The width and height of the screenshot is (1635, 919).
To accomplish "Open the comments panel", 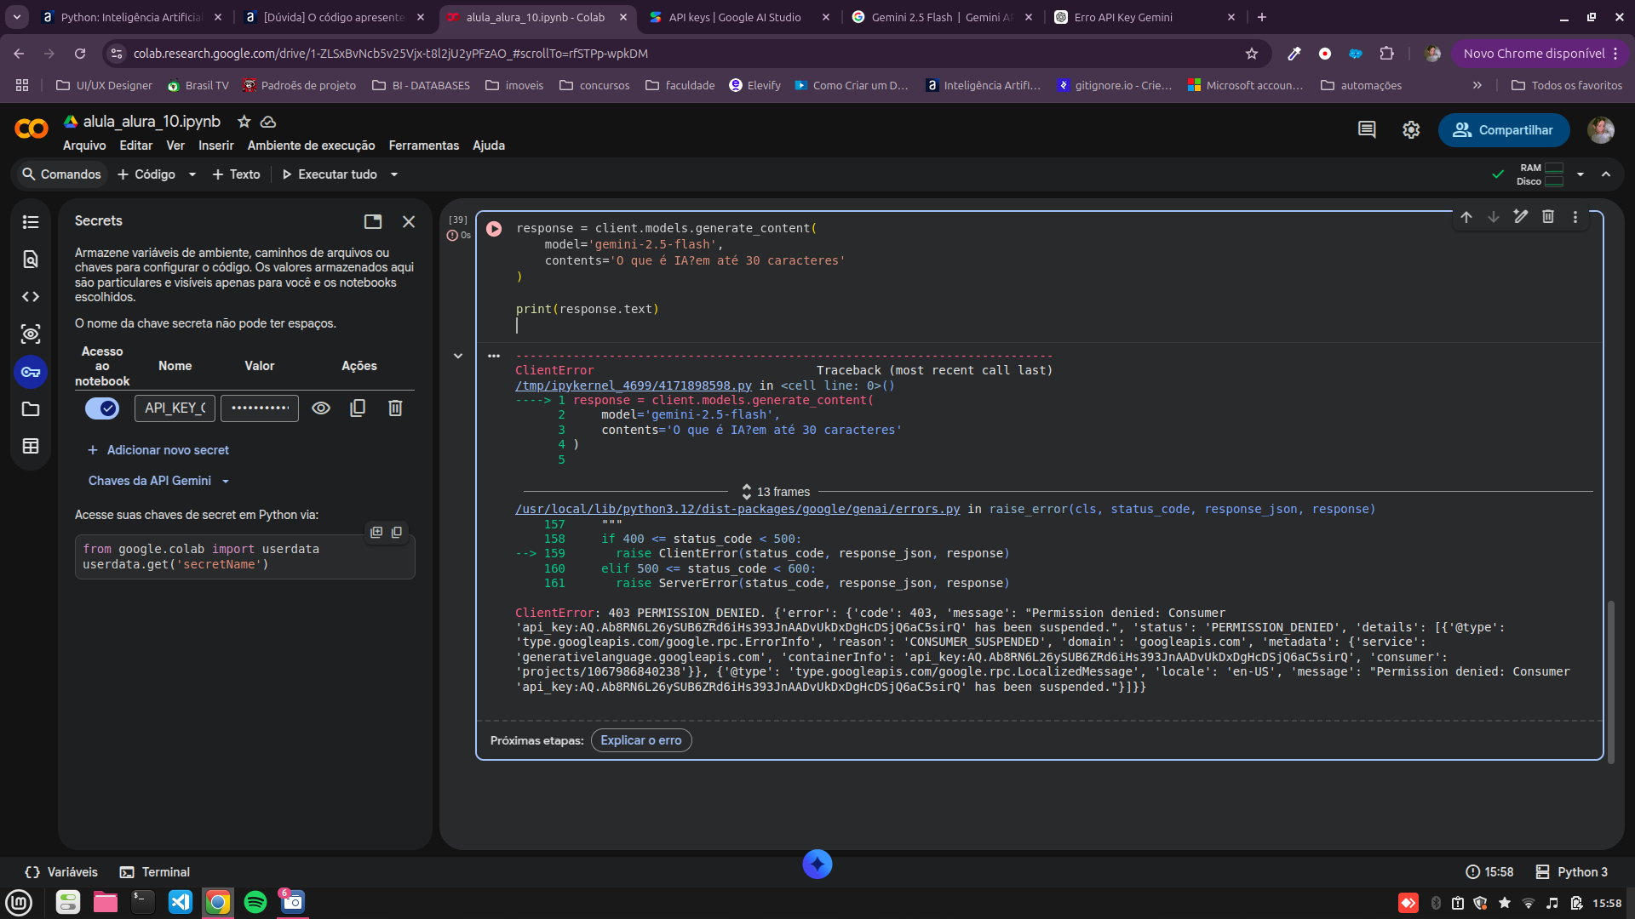I will (1367, 129).
